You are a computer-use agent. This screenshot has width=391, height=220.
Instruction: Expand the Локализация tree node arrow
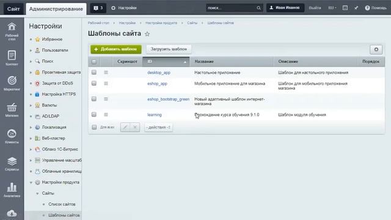pyautogui.click(x=31, y=127)
